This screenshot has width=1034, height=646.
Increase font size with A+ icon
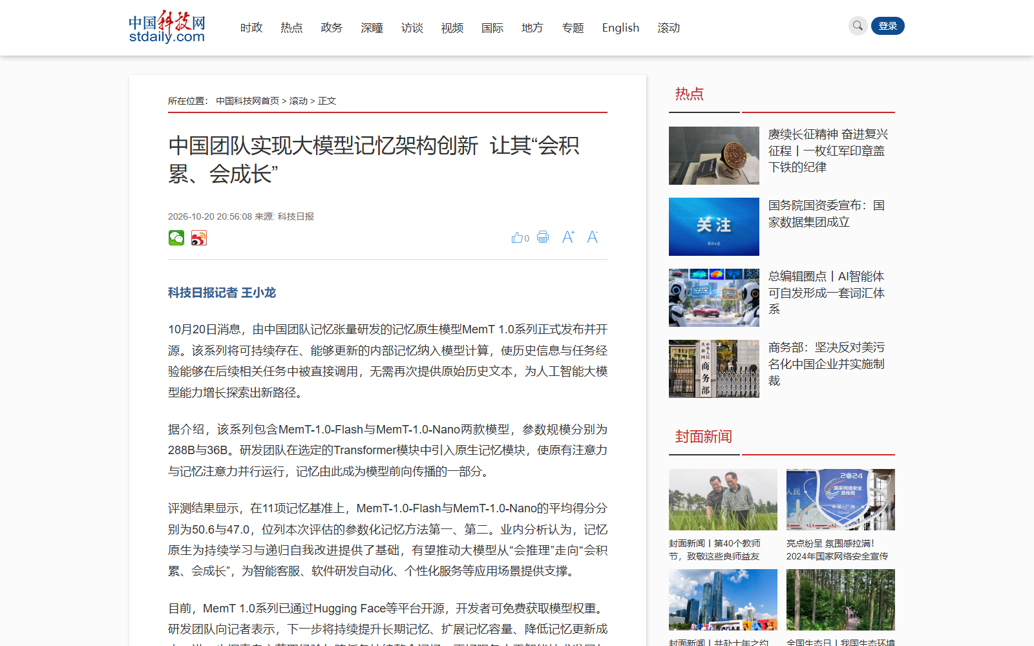[568, 237]
